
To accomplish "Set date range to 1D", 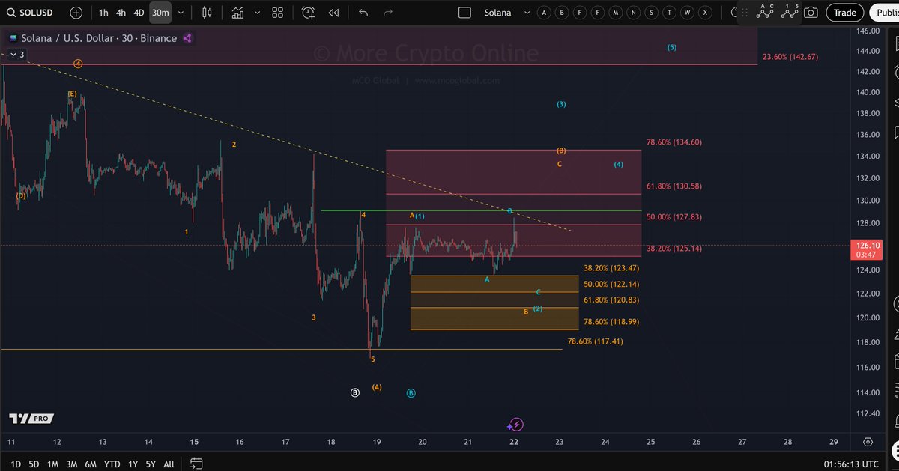I will click(x=15, y=464).
